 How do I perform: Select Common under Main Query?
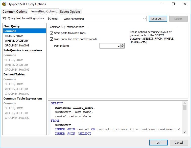pyautogui.click(x=25, y=31)
